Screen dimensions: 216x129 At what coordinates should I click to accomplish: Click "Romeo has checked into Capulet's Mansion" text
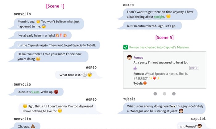[x=159, y=47]
